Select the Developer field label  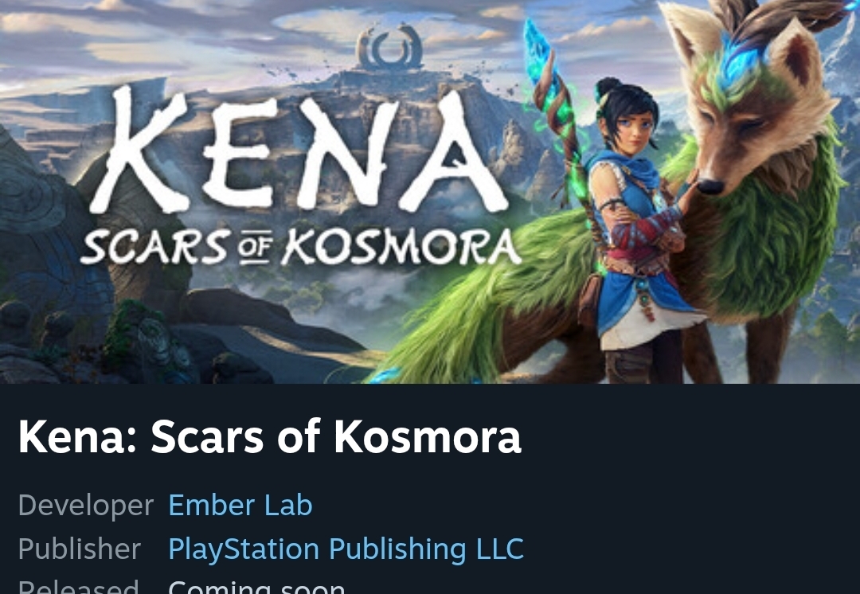(85, 505)
